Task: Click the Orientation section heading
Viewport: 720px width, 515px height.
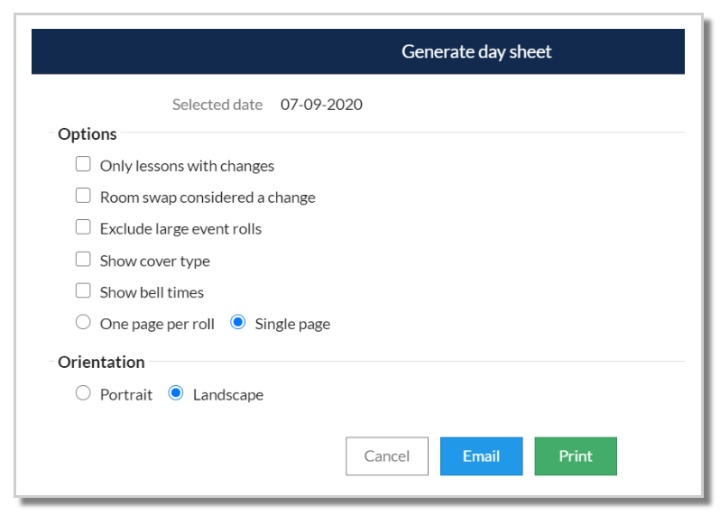Action: coord(101,363)
